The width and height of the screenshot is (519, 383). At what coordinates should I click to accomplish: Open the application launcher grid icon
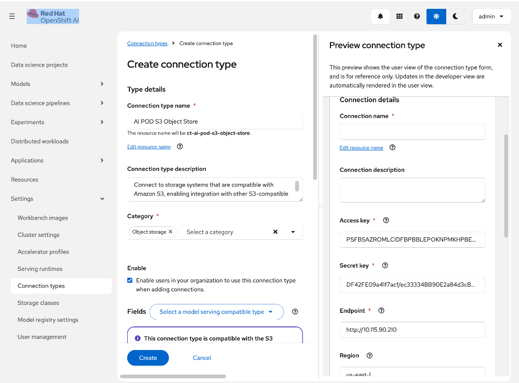[399, 16]
